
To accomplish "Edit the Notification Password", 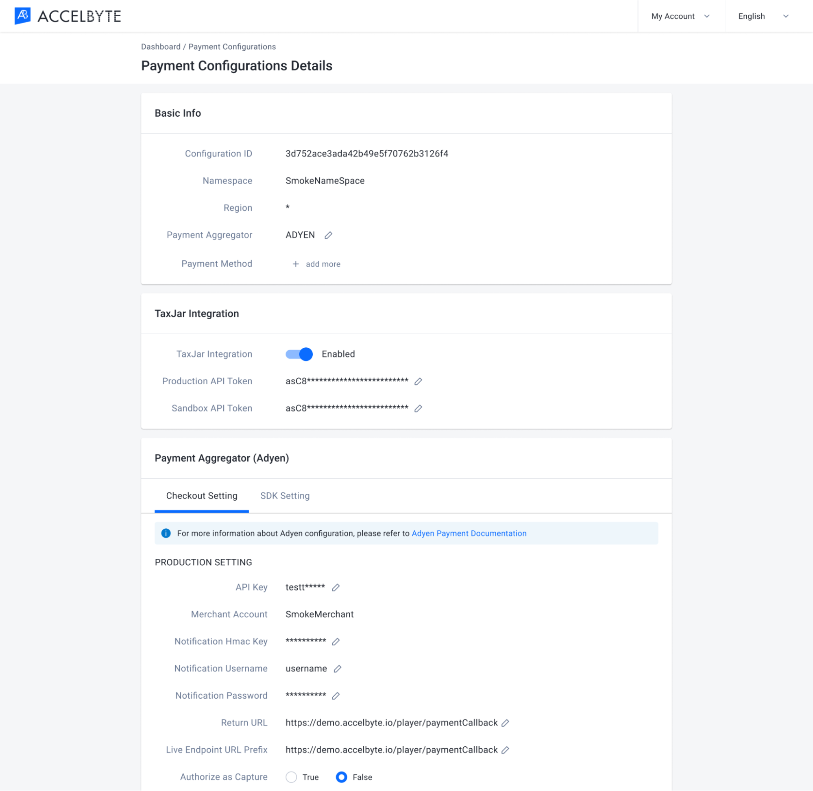I will (336, 695).
